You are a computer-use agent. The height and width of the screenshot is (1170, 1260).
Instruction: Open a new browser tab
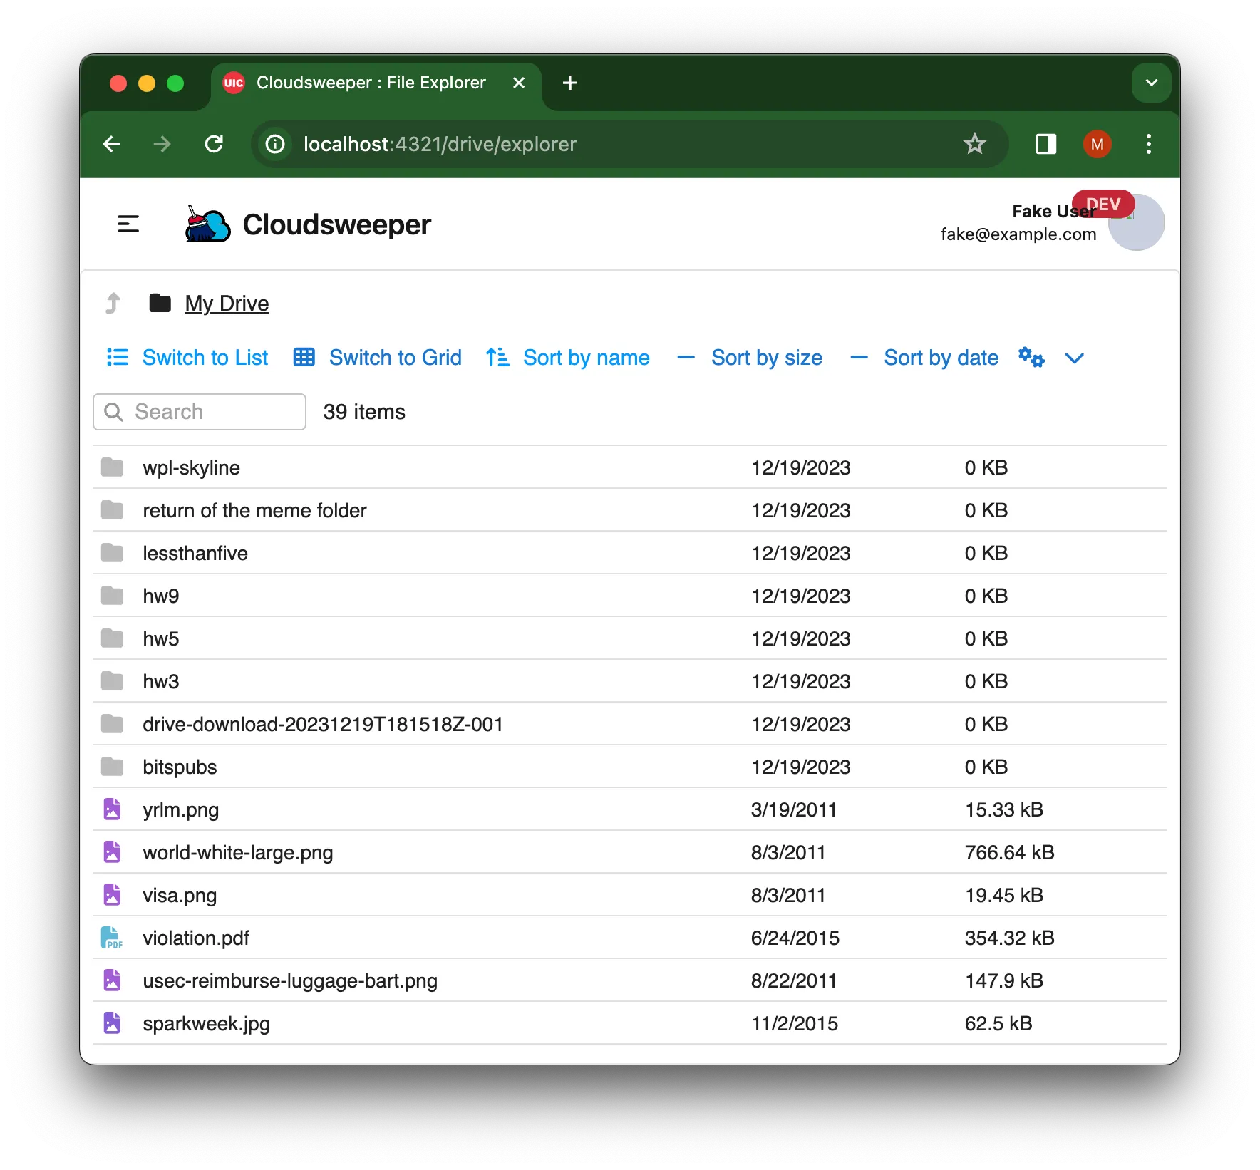[x=569, y=83]
